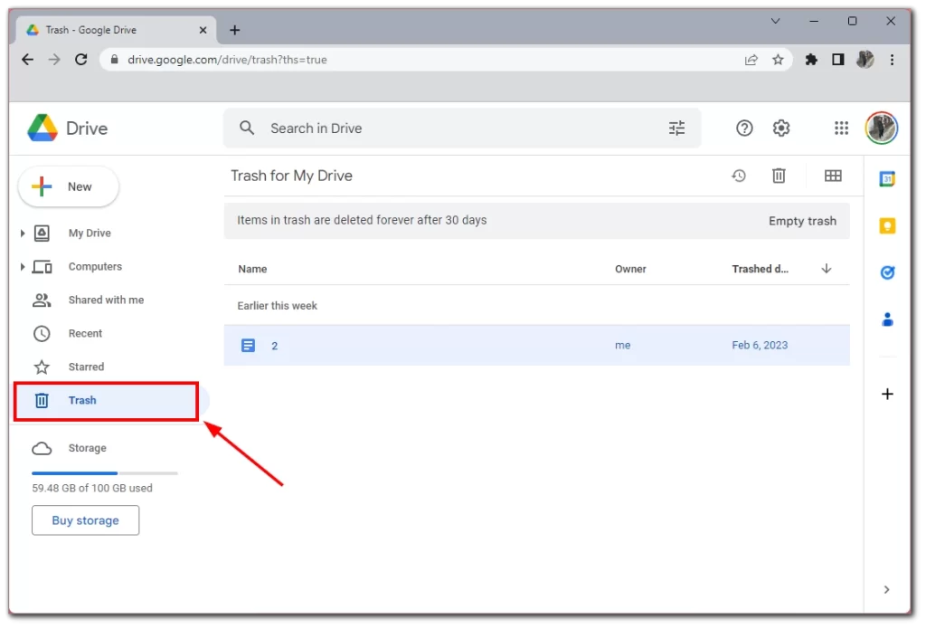Click the Google Drive logo
Viewport: 926px width, 629px height.
point(43,128)
